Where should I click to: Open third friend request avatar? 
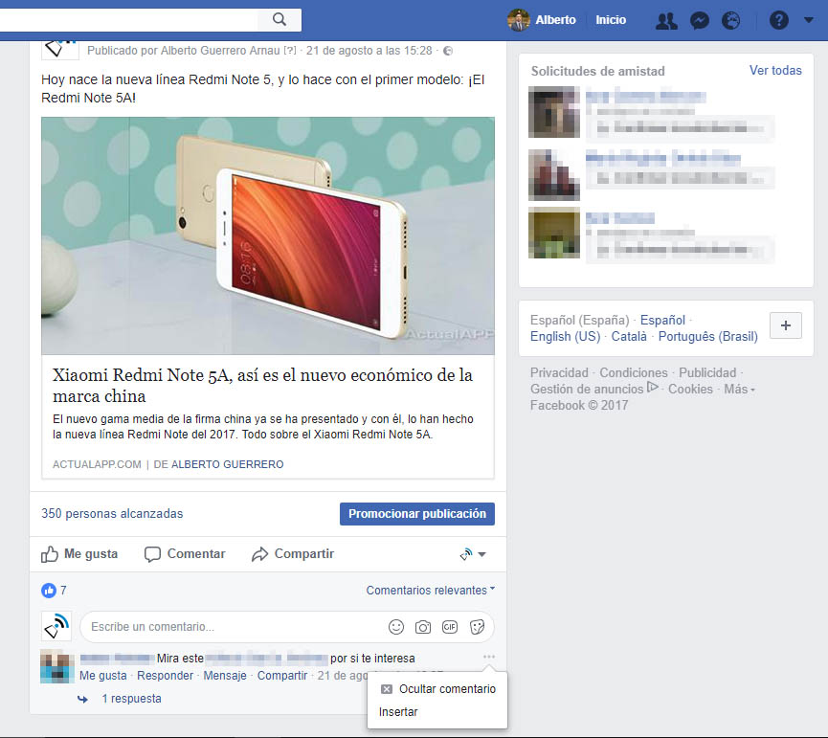(x=554, y=233)
